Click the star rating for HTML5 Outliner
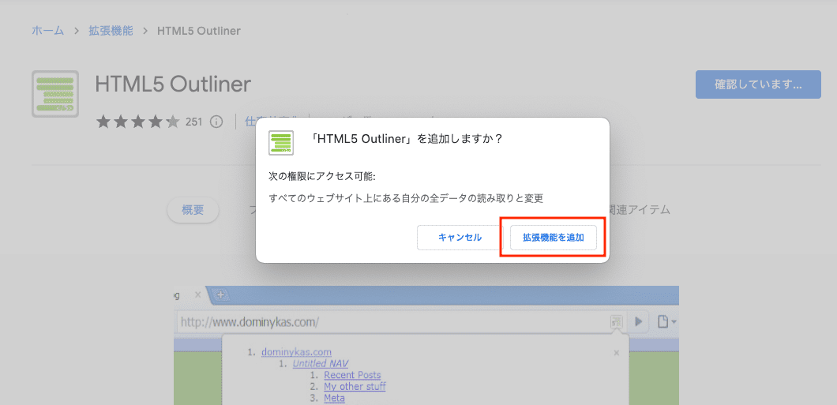The height and width of the screenshot is (405, 837). click(x=137, y=122)
